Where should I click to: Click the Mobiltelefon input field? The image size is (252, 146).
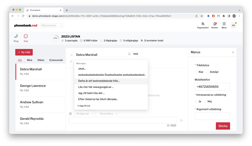coord(212,87)
